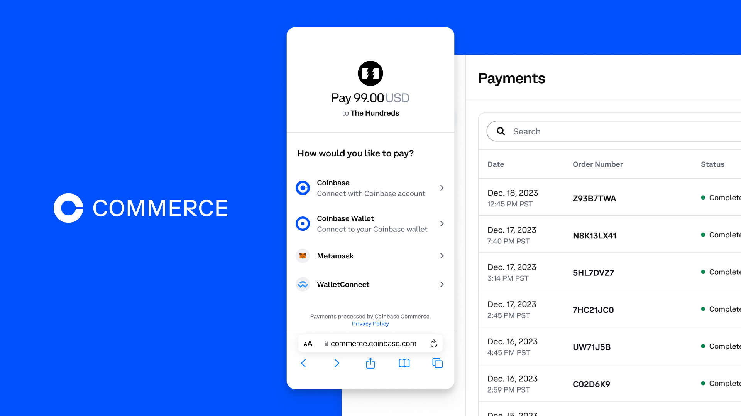Click the Privacy Policy link
The width and height of the screenshot is (741, 416).
(x=370, y=324)
